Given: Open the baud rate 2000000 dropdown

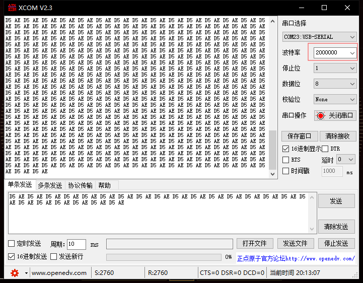Looking at the screenshot, I should click(x=335, y=52).
